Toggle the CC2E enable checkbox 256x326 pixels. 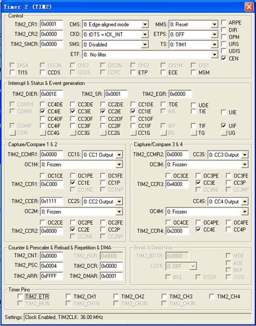coord(73,229)
